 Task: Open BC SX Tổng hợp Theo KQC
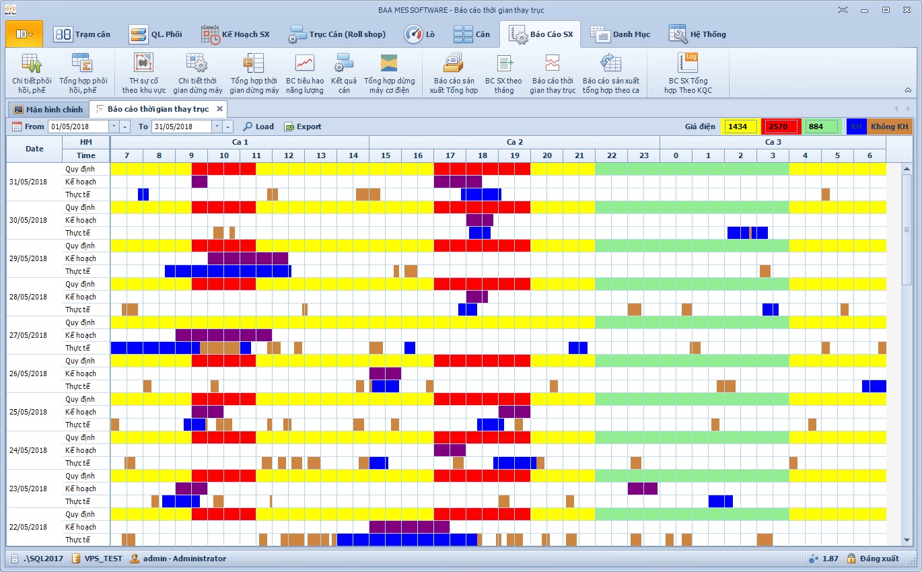(687, 74)
